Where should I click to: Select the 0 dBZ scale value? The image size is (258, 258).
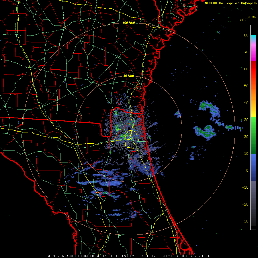247,171
